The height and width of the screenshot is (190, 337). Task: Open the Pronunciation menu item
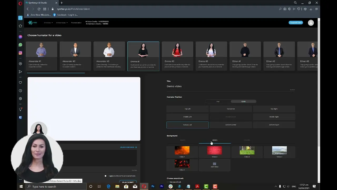pyautogui.click(x=76, y=23)
